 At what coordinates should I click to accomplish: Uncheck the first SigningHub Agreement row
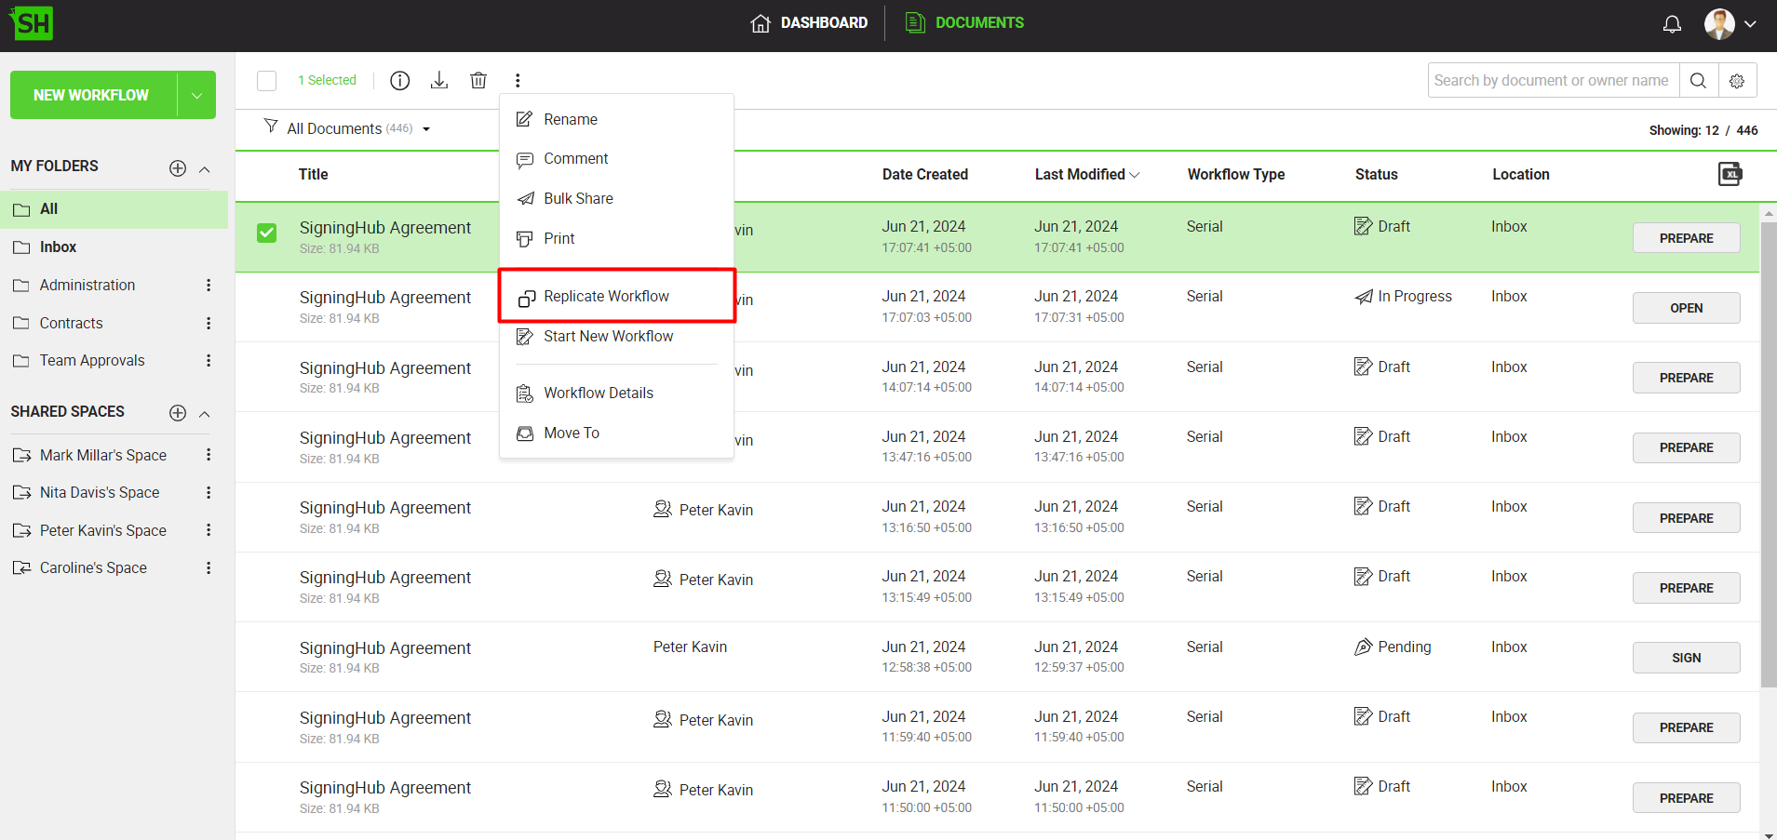tap(267, 233)
